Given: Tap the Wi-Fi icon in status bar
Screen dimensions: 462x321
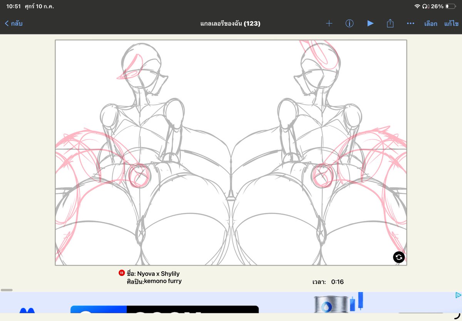Looking at the screenshot, I should [417, 6].
